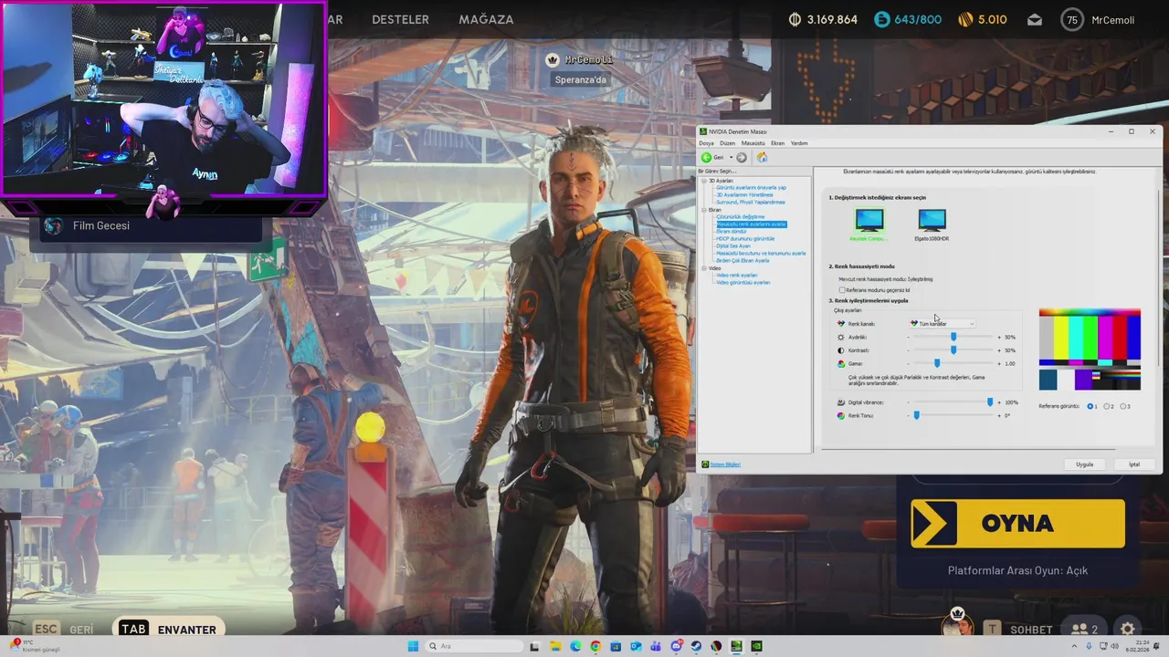This screenshot has width=1169, height=657.
Task: Open Video renk ayarları in tree
Action: coord(737,276)
